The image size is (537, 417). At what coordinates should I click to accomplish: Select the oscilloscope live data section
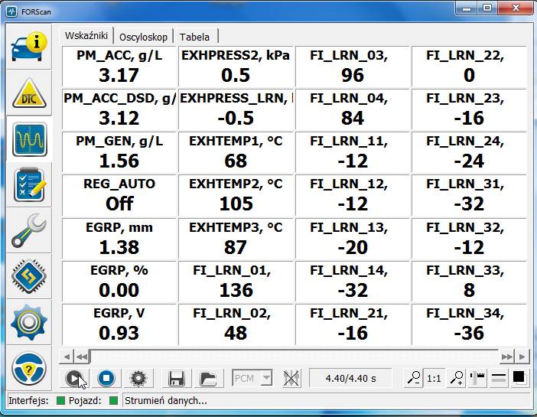(29, 139)
